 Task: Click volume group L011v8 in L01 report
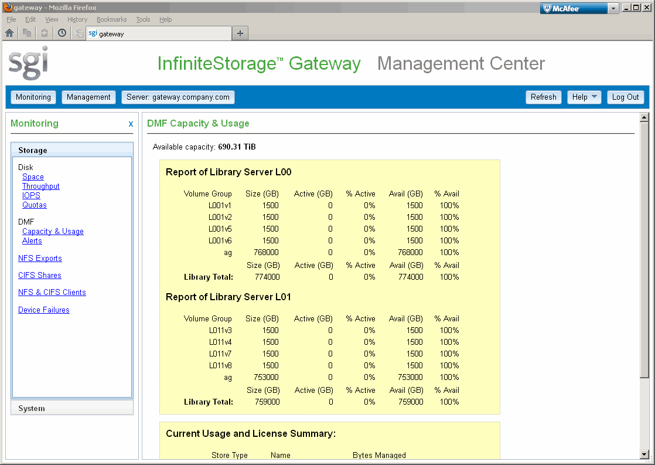pos(220,365)
